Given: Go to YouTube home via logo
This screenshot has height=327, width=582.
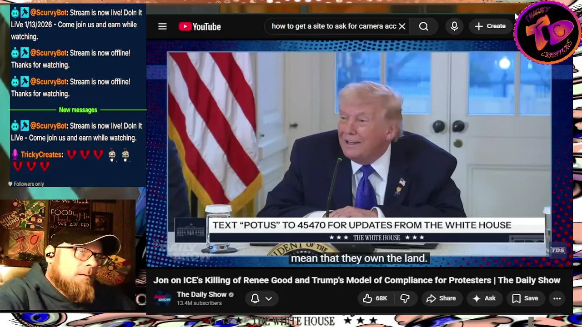Looking at the screenshot, I should pyautogui.click(x=200, y=26).
